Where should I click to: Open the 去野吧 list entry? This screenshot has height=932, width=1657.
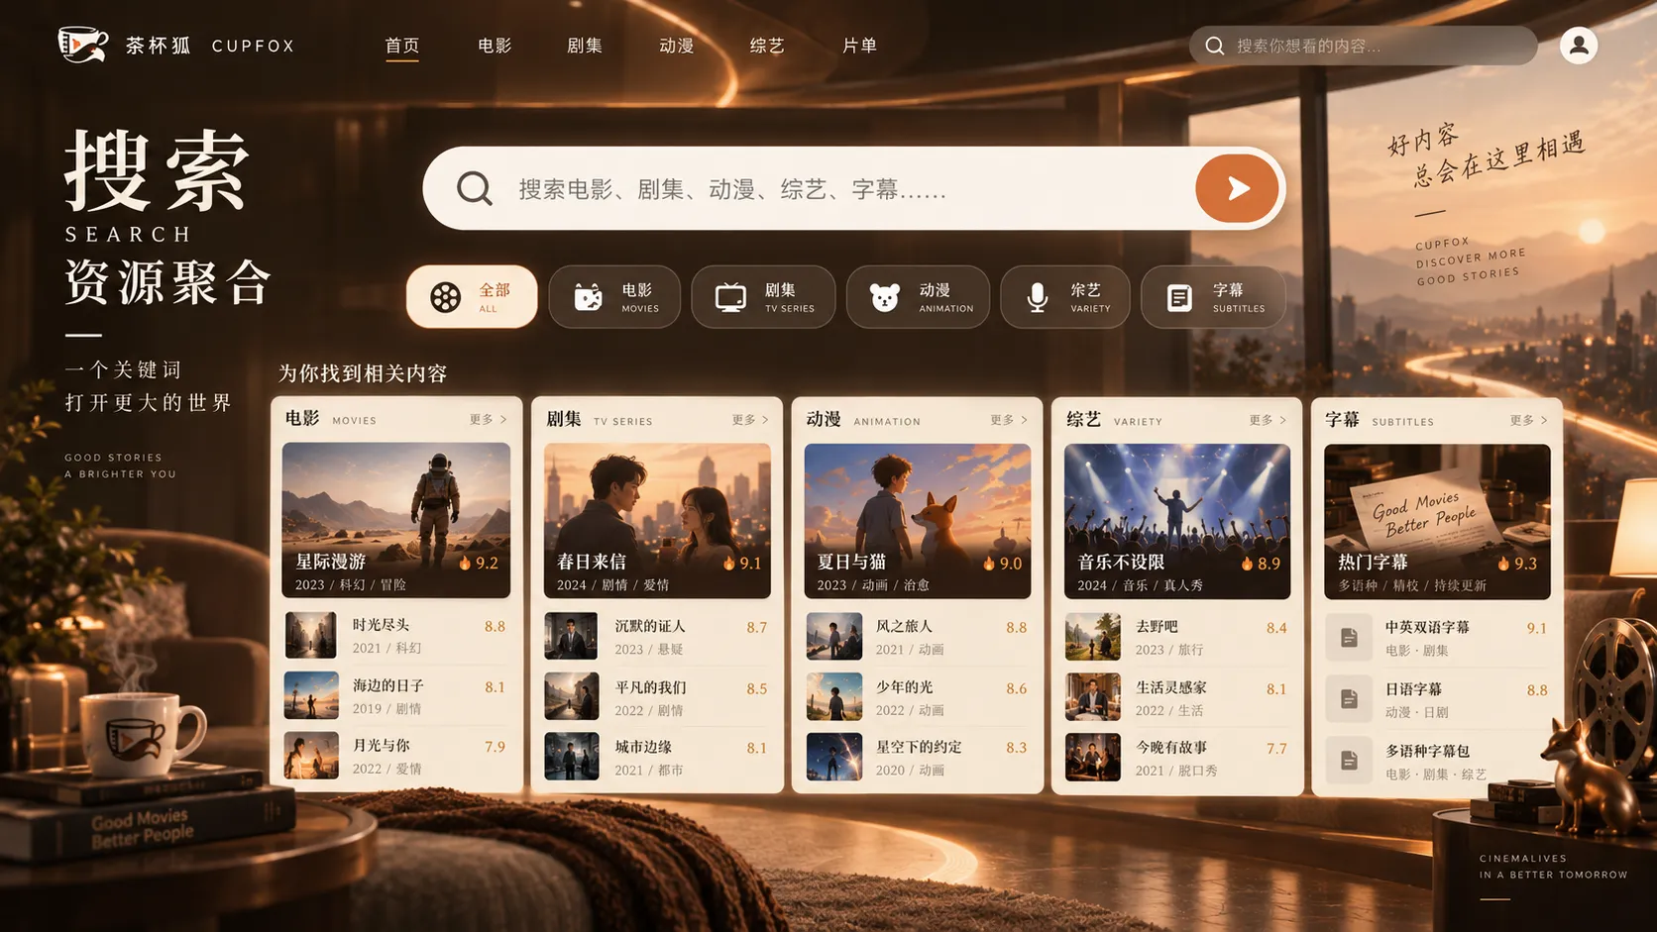1177,637
